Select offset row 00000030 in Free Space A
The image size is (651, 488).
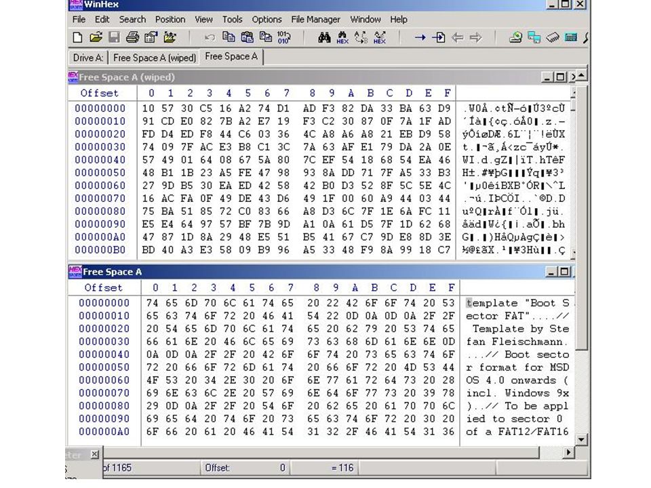coord(104,342)
